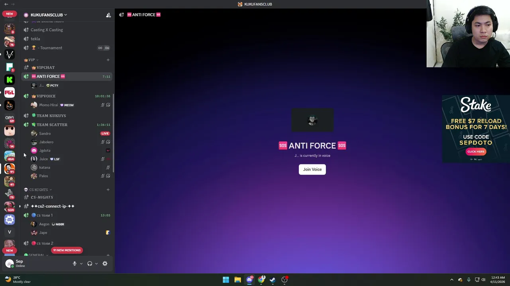Mute the microphone
This screenshot has height=286, width=510.
pos(75,263)
